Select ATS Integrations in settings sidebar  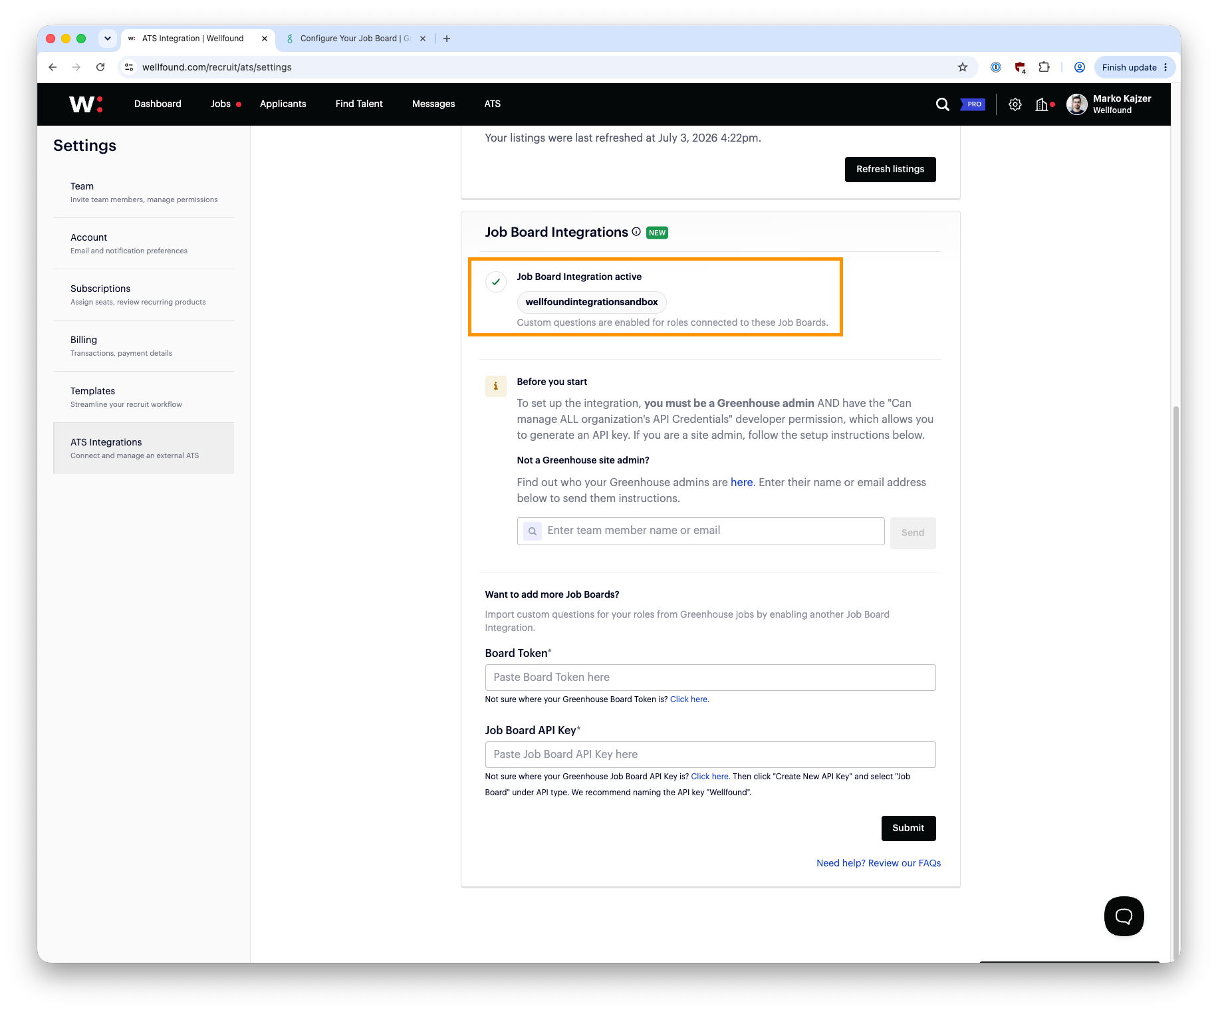tap(144, 448)
